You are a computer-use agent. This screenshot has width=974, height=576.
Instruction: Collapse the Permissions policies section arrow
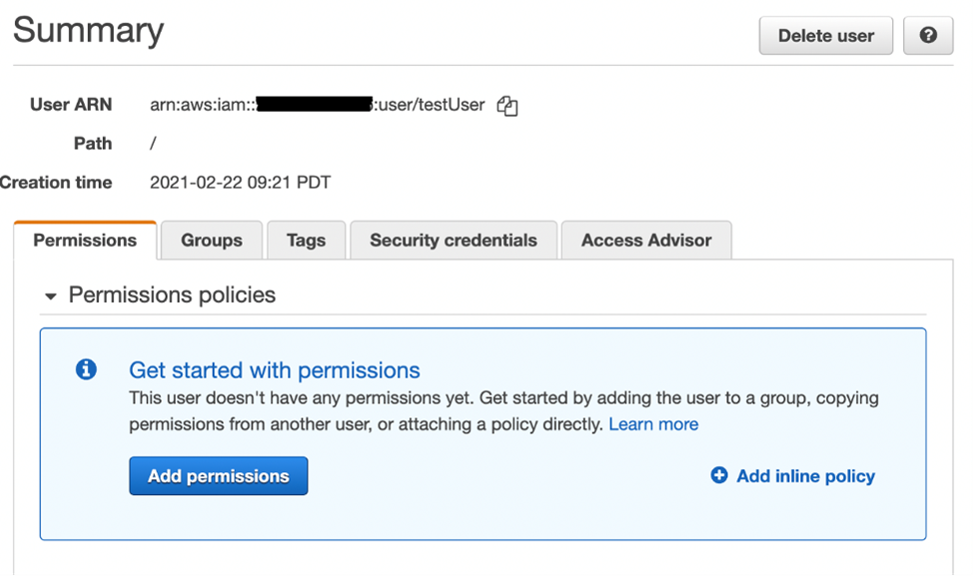(x=51, y=296)
